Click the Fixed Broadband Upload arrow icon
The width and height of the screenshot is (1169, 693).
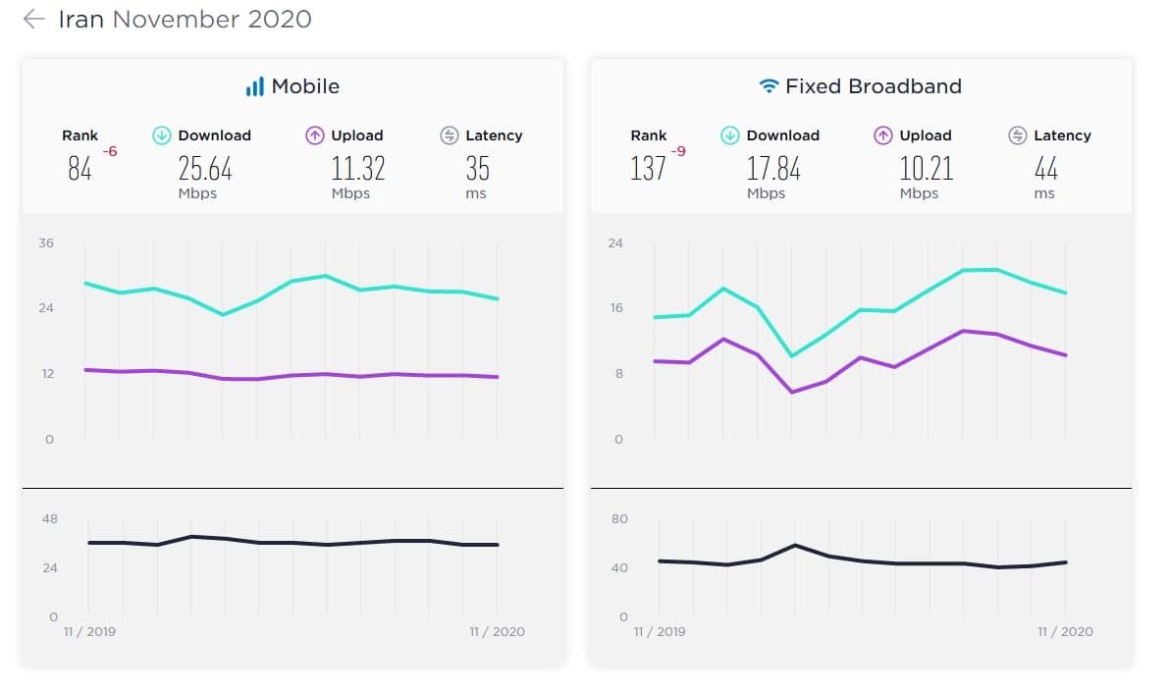tap(882, 135)
